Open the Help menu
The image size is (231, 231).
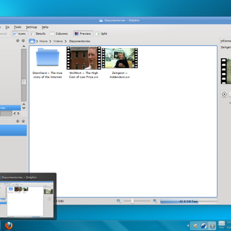click(45, 27)
